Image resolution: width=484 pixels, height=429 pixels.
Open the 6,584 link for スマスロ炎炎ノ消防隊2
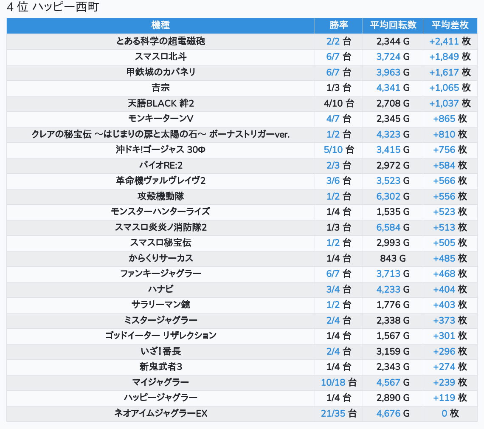click(x=388, y=227)
